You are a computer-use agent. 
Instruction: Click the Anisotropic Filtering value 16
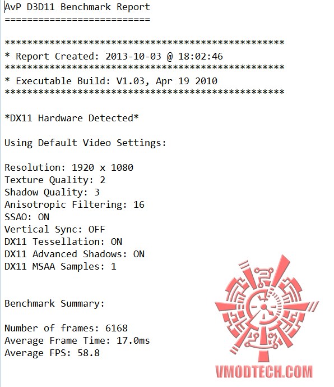[x=139, y=204]
